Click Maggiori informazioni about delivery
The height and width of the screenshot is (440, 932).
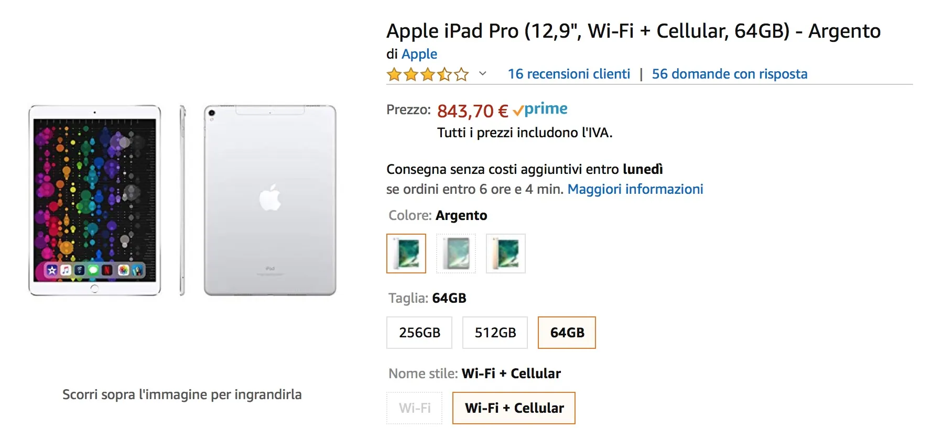pyautogui.click(x=635, y=189)
